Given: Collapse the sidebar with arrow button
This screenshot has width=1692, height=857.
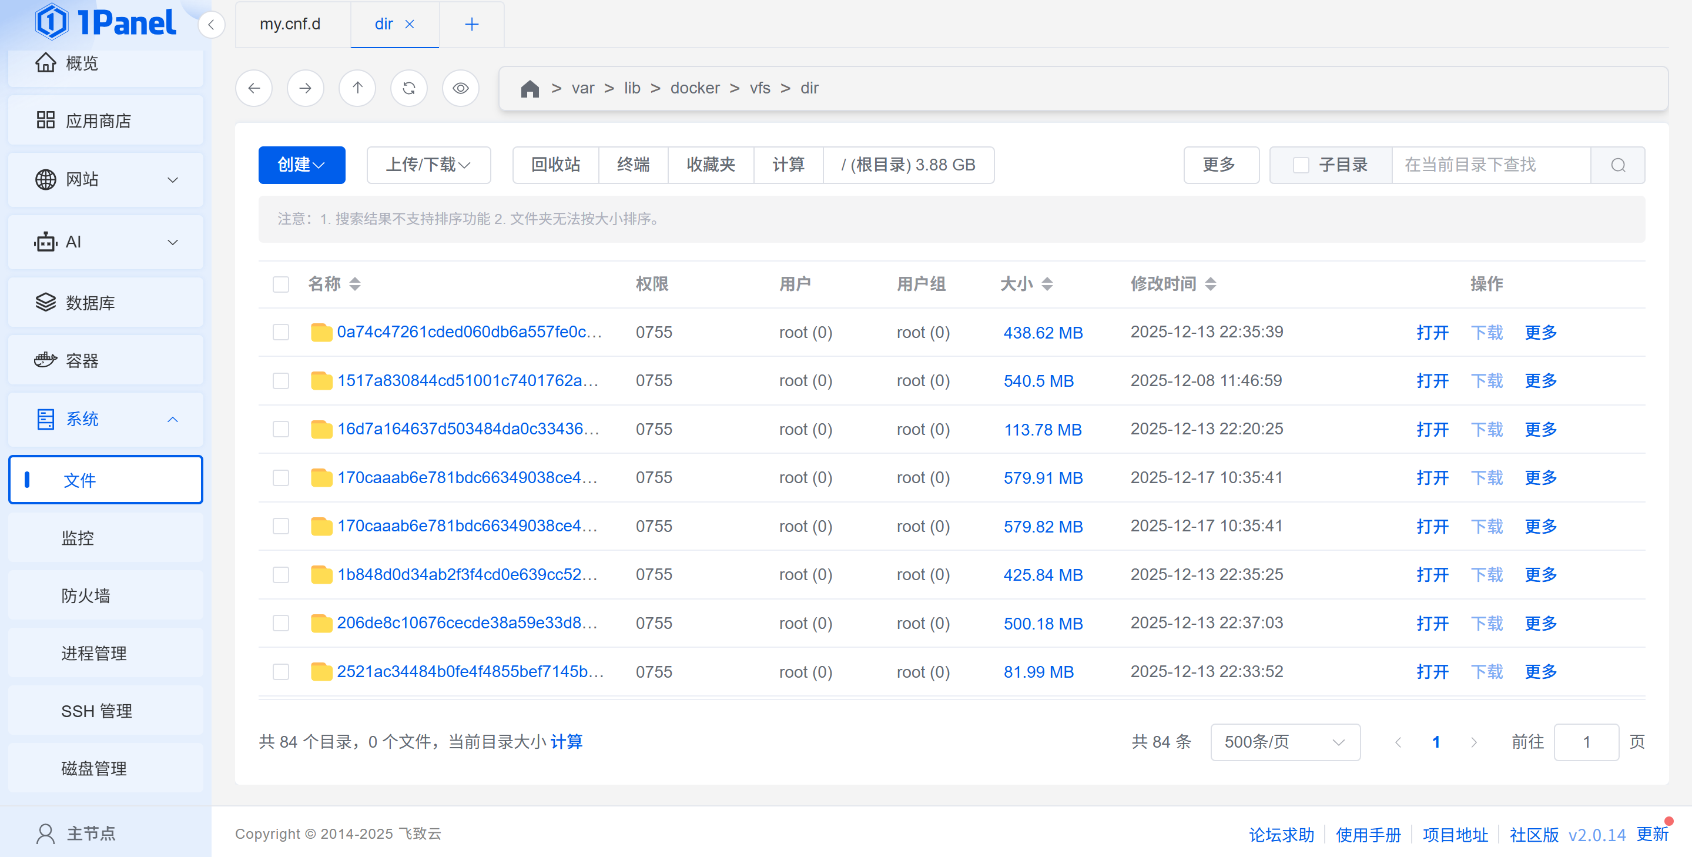Looking at the screenshot, I should pyautogui.click(x=211, y=25).
